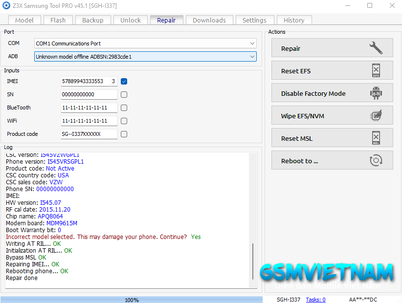This screenshot has height=303, width=402.
Task: Click the SGH-I337 model in status bar
Action: tap(289, 300)
